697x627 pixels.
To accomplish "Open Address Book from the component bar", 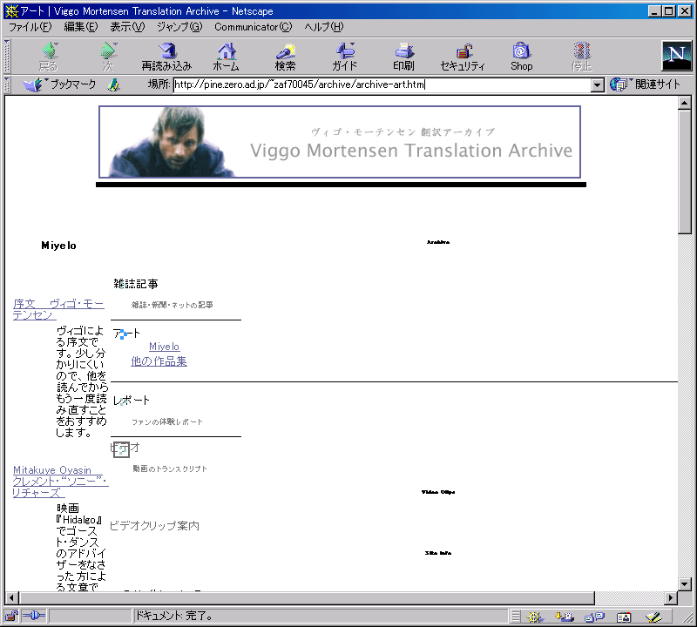I will click(624, 617).
